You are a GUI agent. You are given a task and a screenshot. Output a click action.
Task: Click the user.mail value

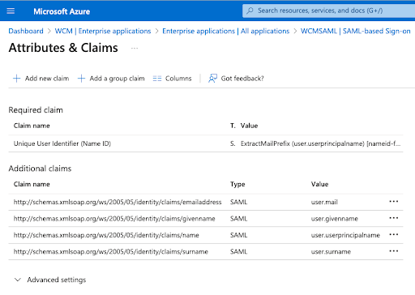pos(324,202)
